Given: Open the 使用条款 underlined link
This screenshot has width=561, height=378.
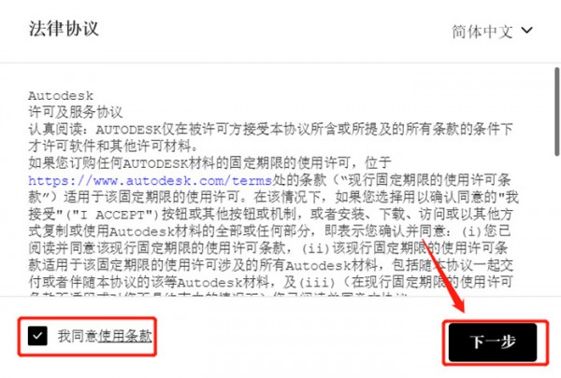Looking at the screenshot, I should [125, 336].
